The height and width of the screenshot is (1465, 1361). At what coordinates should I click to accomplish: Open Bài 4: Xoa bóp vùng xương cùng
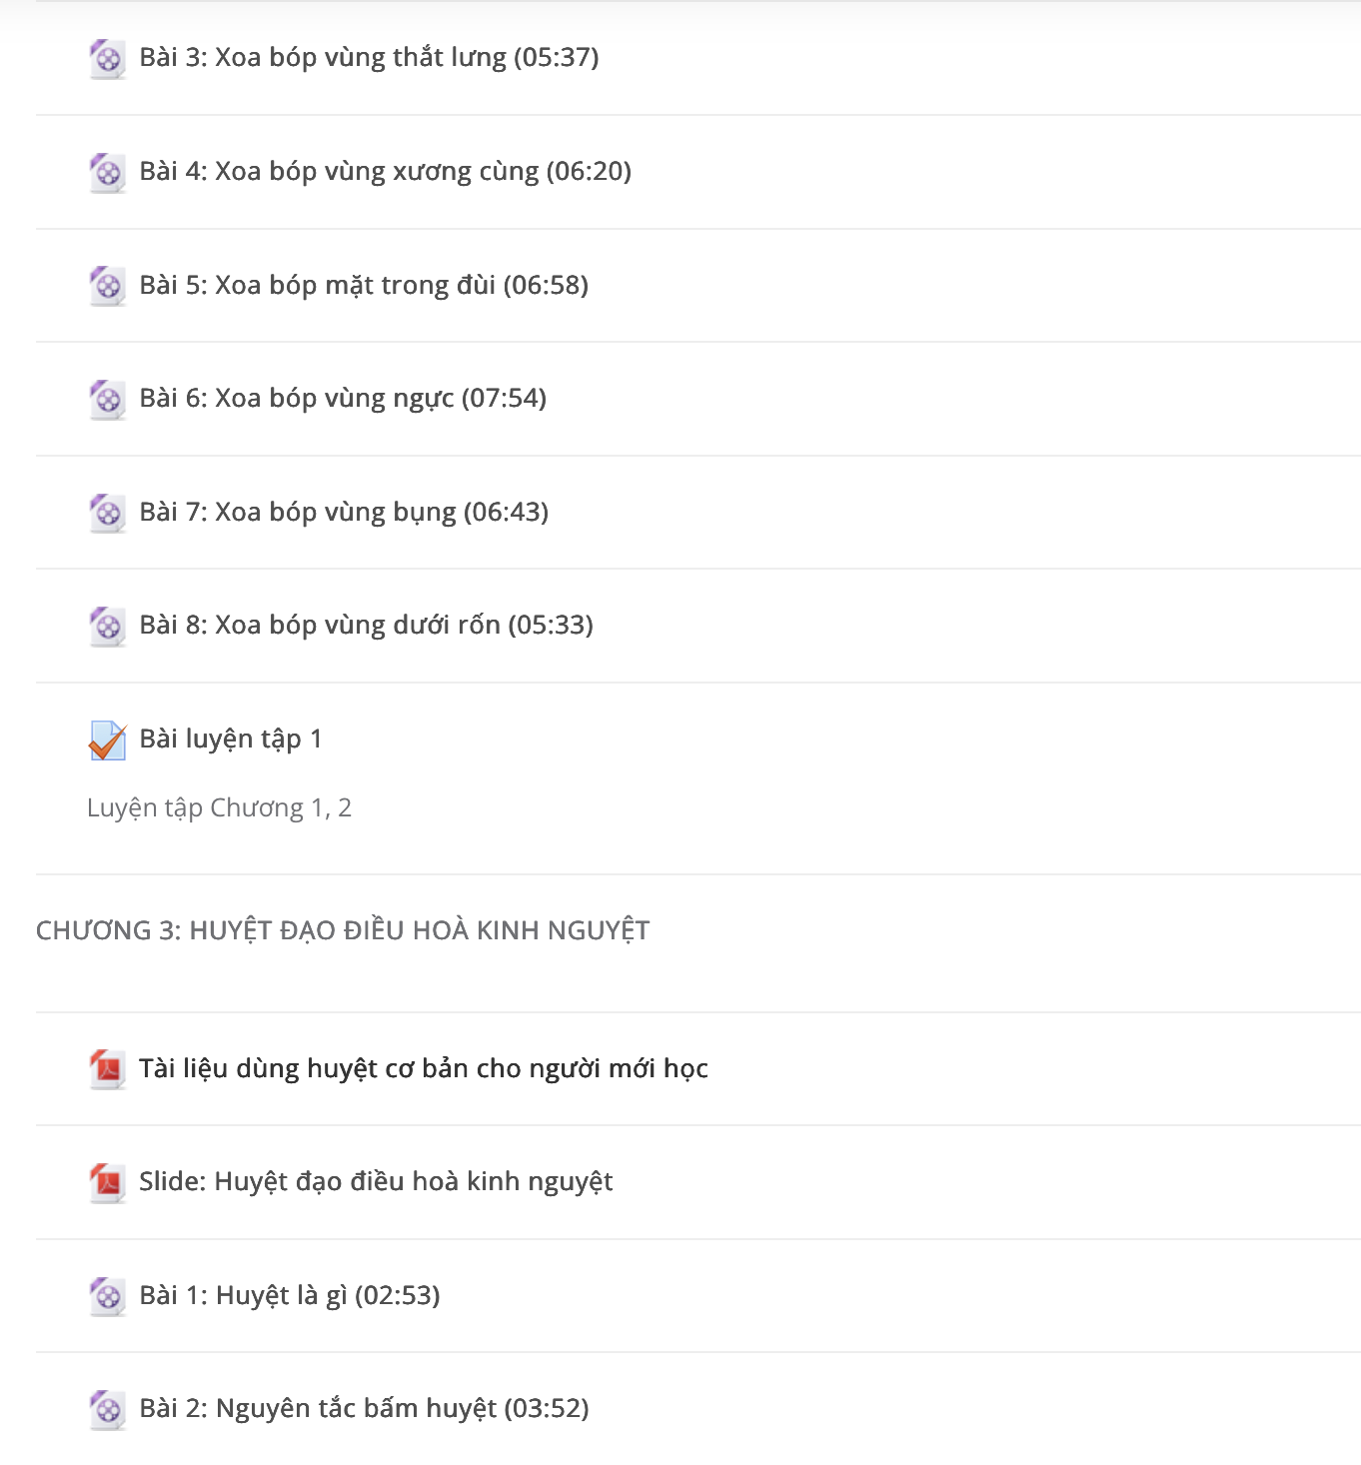385,172
